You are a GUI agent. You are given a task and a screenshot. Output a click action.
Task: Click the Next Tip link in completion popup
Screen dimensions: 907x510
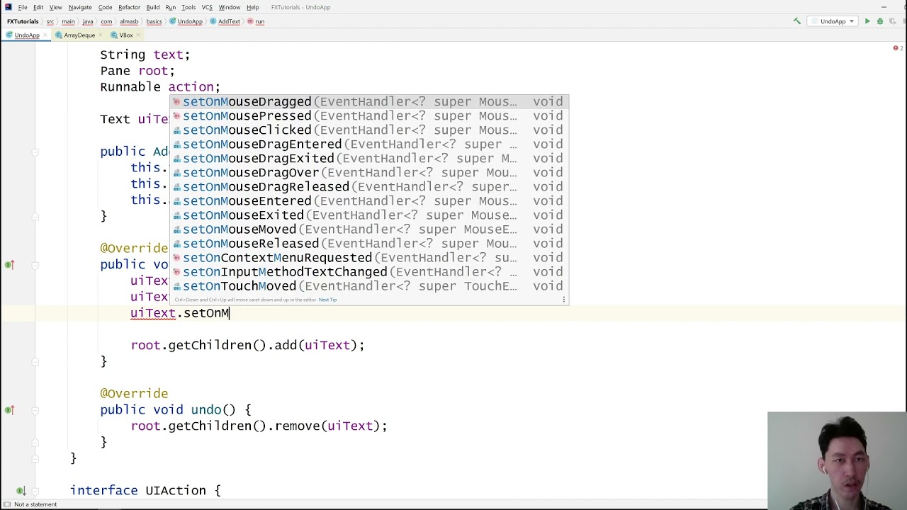point(327,300)
